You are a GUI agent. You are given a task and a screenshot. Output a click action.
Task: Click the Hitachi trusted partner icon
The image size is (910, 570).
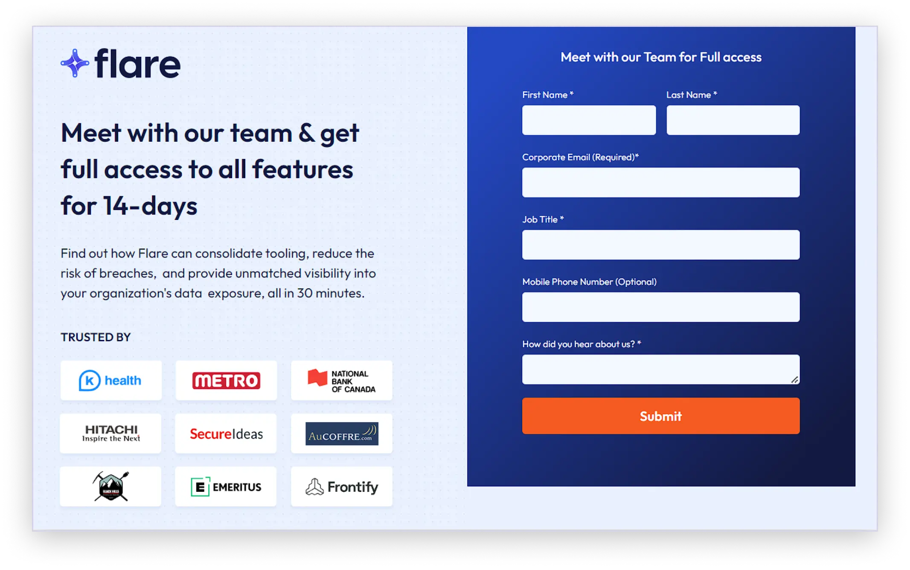(111, 433)
